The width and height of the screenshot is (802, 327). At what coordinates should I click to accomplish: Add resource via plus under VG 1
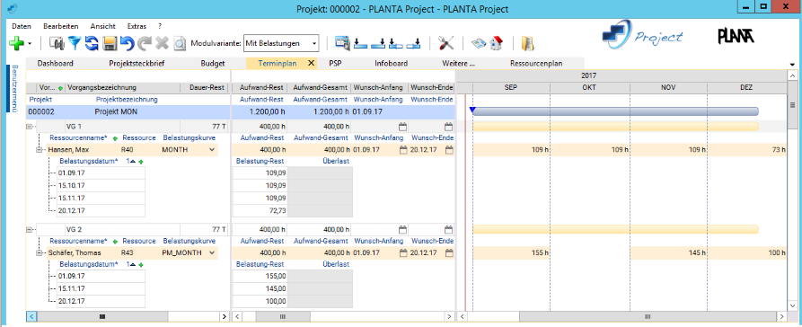115,138
